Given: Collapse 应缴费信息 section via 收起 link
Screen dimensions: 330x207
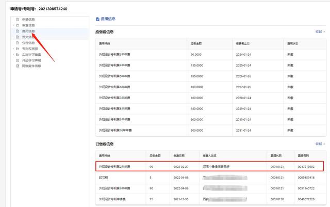Looking at the screenshot, I should click(320, 31).
